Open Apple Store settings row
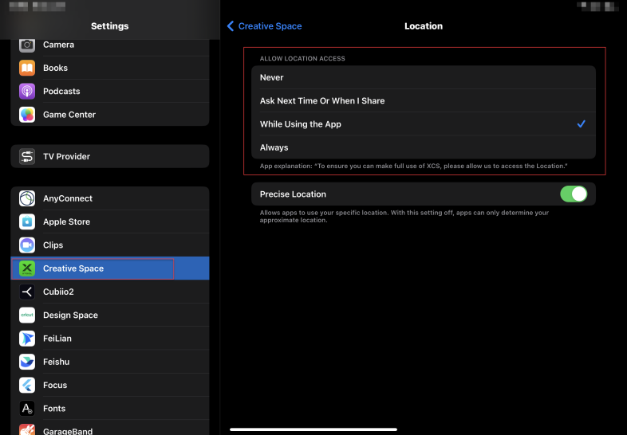627x435 pixels. (110, 221)
